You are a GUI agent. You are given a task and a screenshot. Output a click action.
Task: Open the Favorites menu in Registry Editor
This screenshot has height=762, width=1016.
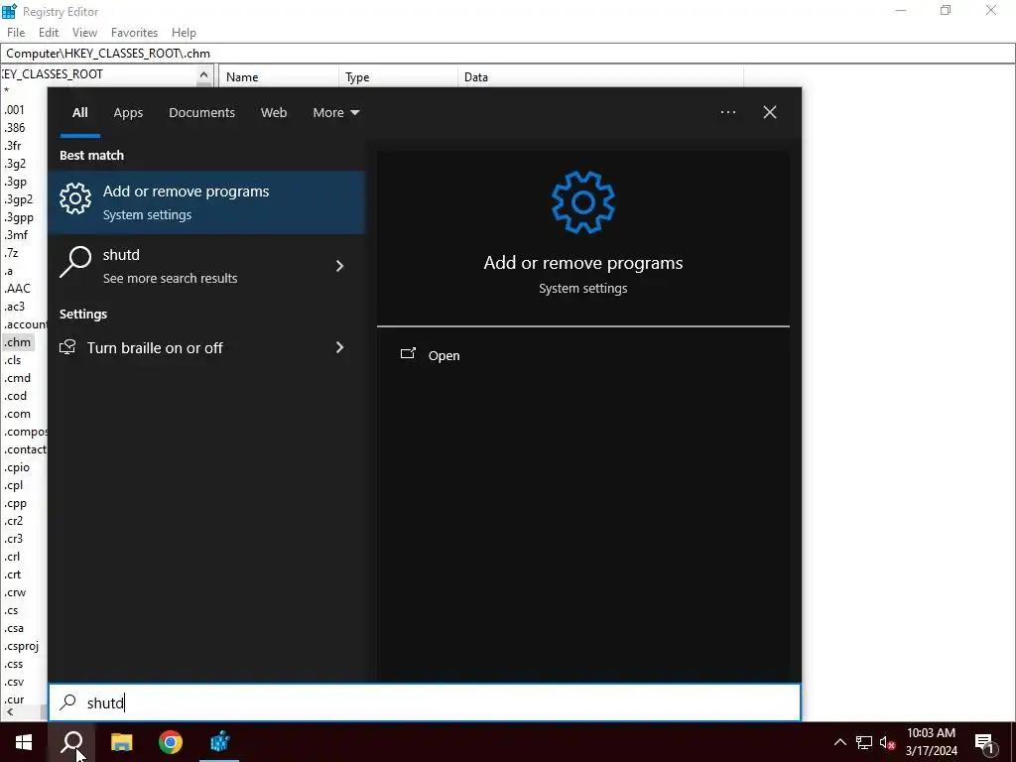[x=134, y=33]
